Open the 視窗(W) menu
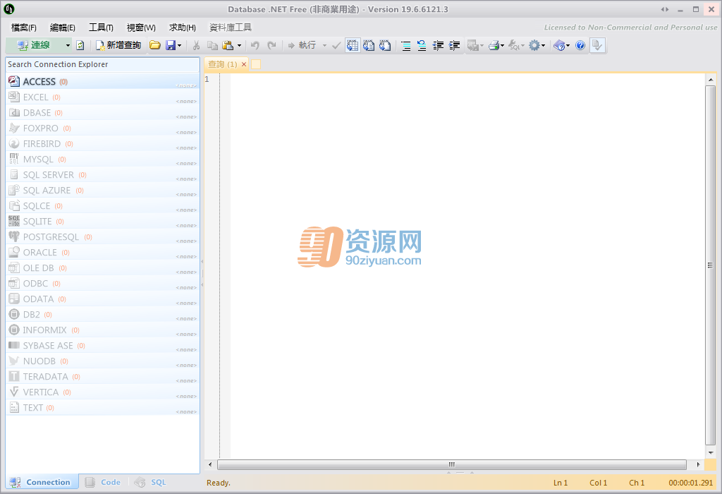The image size is (722, 494). (x=141, y=28)
